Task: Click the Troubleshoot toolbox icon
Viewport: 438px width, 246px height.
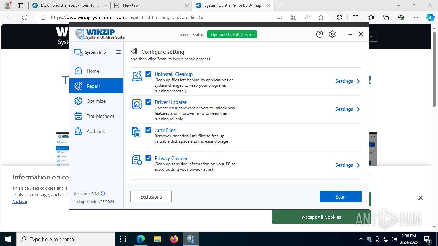Action: (78, 116)
